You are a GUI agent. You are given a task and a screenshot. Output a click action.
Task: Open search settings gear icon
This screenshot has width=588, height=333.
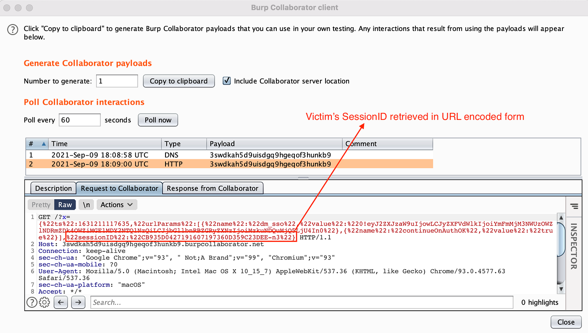point(45,302)
